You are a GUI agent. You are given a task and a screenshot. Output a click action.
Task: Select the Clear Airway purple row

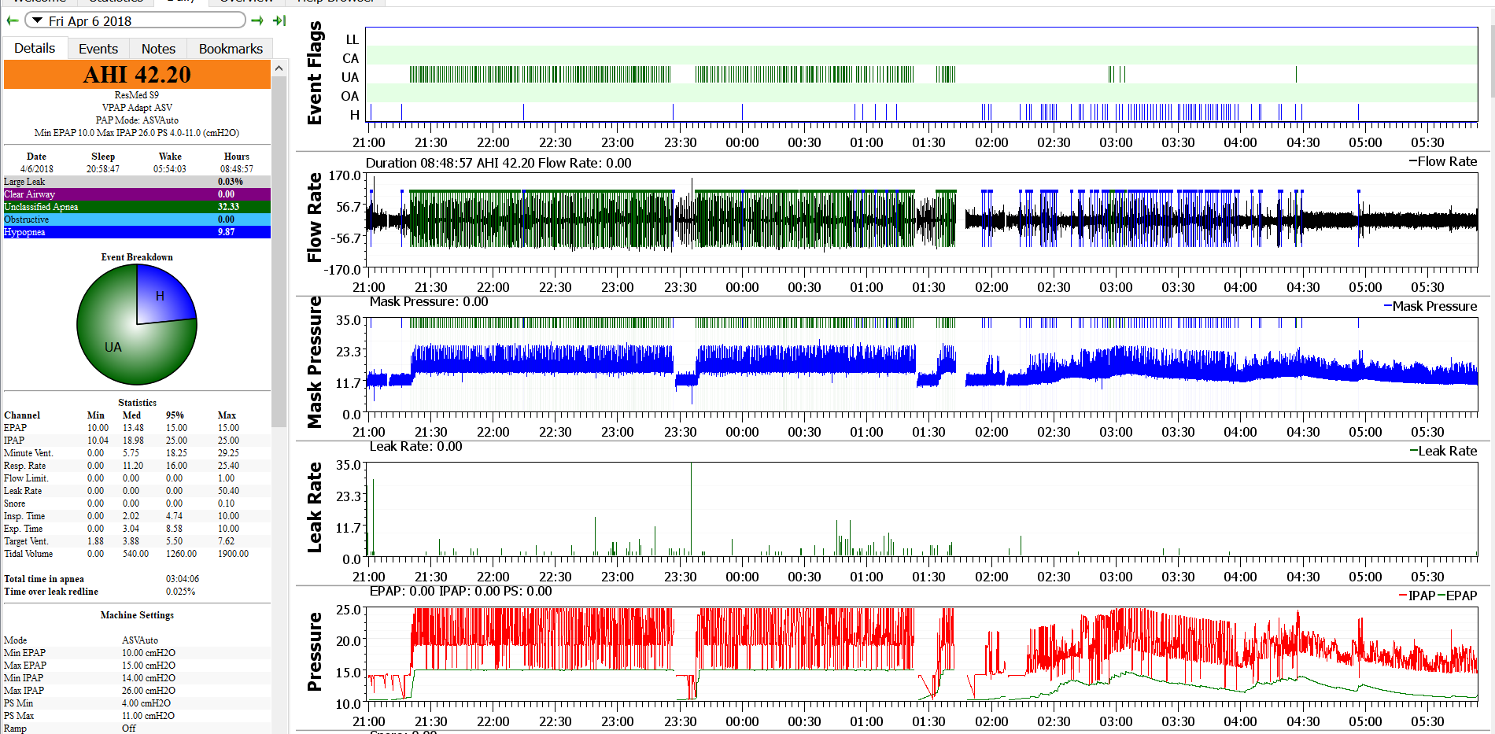point(137,194)
